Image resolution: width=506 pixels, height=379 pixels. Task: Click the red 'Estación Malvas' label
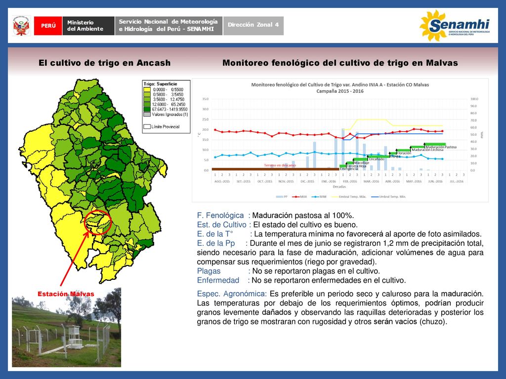[x=66, y=294]
